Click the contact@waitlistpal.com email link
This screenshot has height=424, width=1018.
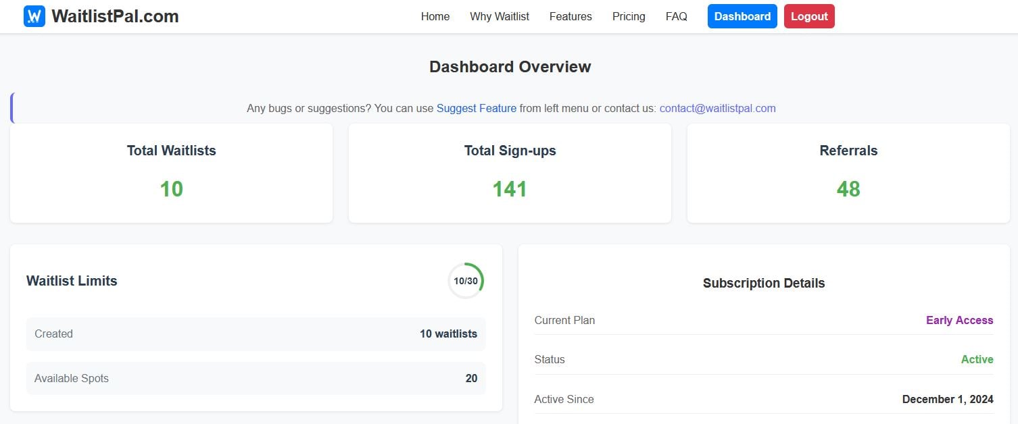pyautogui.click(x=717, y=108)
